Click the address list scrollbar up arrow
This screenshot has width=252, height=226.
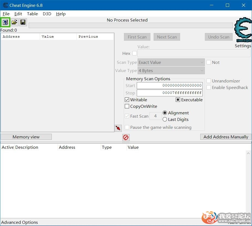pyautogui.click(x=248, y=153)
